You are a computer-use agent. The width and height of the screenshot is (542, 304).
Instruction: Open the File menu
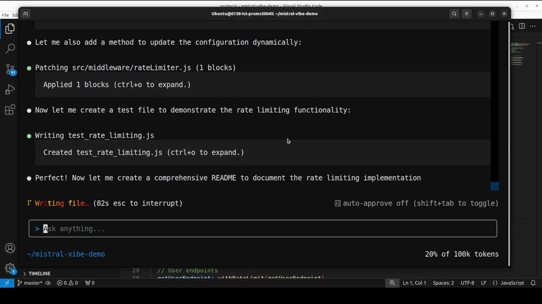point(5,15)
